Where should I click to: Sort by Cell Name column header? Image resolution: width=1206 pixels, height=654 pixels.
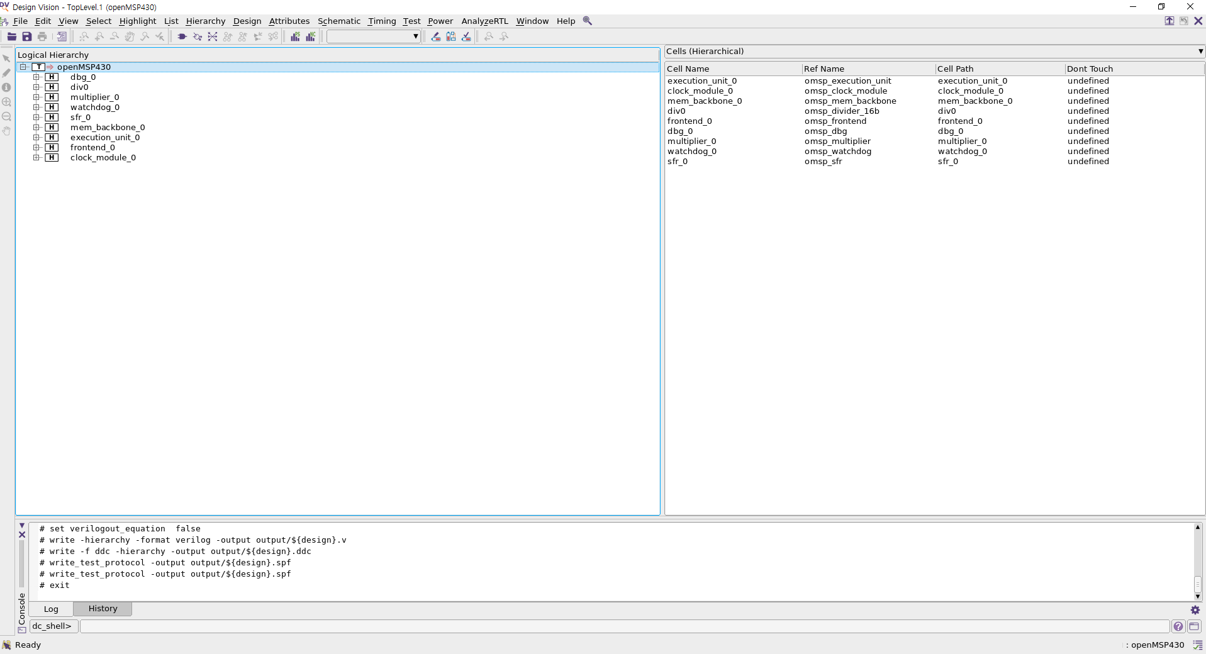[733, 69]
